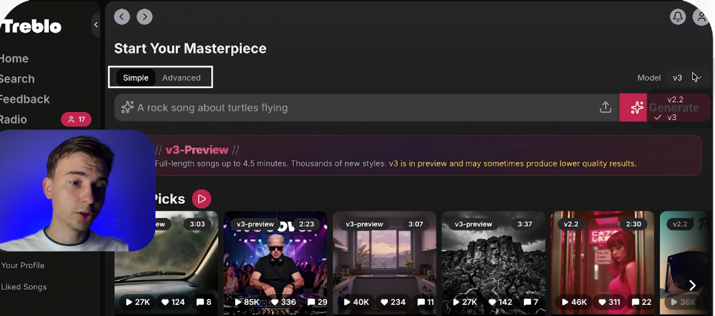Like the kitchen song with 234 hearts
The width and height of the screenshot is (715, 316).
point(393,302)
